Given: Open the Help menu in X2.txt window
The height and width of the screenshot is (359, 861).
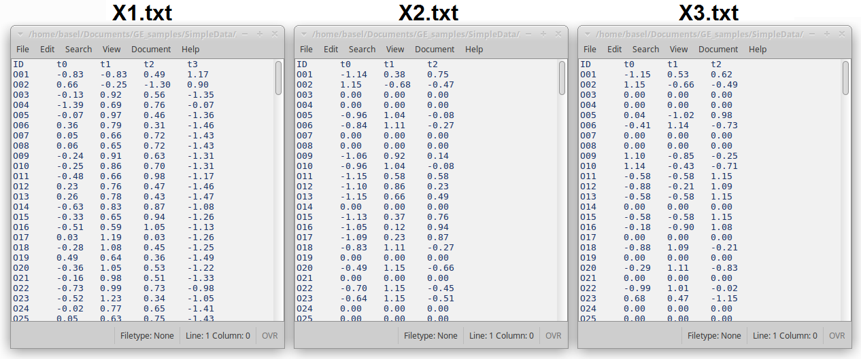Looking at the screenshot, I should [474, 49].
